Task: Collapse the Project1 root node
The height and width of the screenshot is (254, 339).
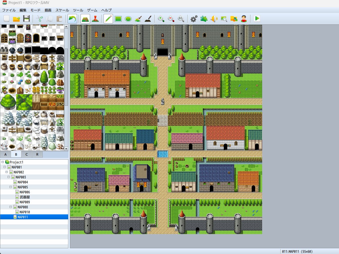Action: click(x=3, y=162)
